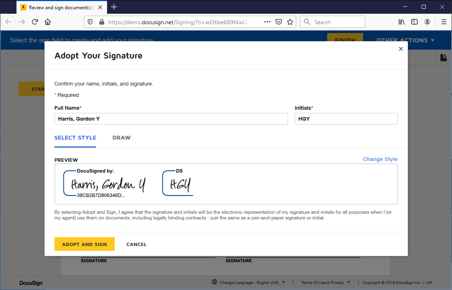Image resolution: width=452 pixels, height=290 pixels.
Task: Show site security padlock information
Action: (101, 22)
